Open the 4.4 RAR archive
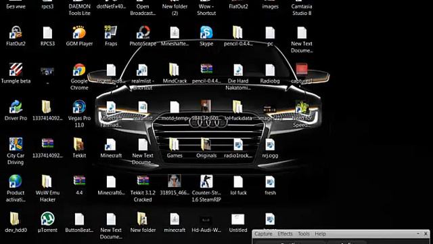Screen dimensions: 433x244 click(79, 181)
